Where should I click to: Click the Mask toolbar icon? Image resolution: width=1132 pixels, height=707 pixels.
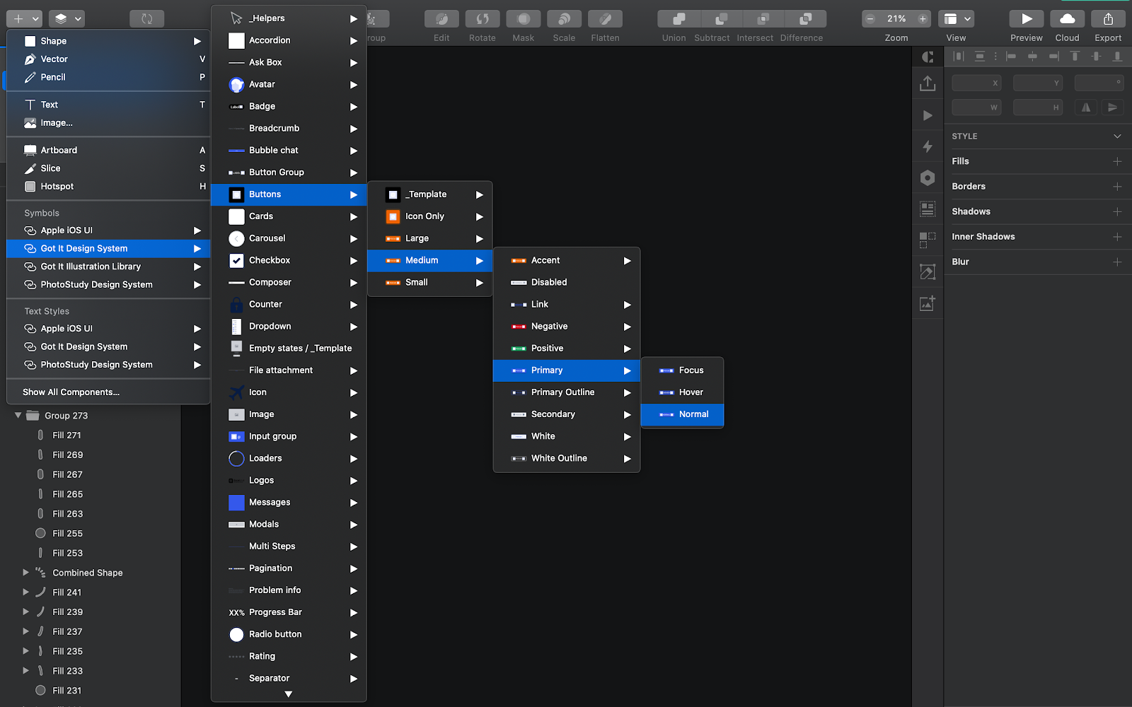(524, 19)
